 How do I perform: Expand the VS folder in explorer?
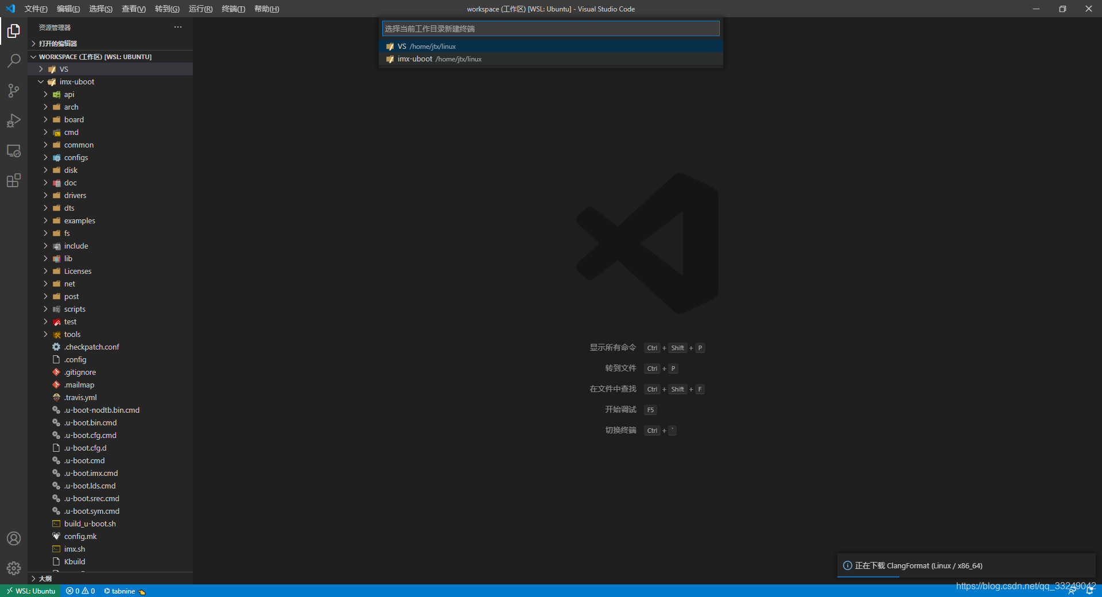tap(110, 69)
